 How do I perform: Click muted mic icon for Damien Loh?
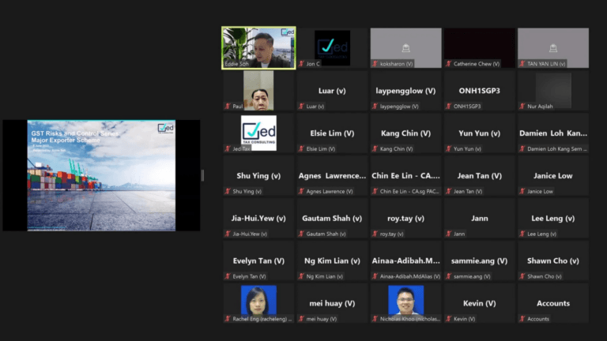(x=522, y=148)
